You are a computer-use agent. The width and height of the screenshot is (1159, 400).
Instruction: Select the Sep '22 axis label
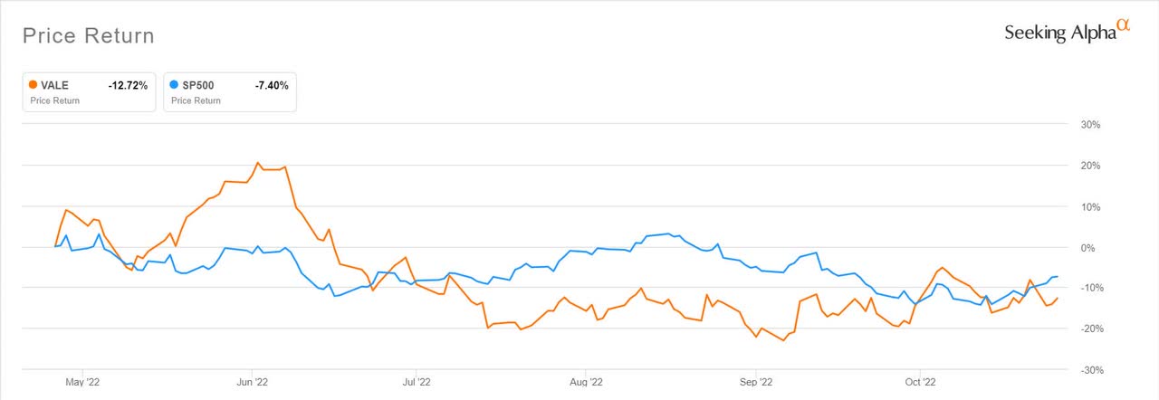[754, 382]
